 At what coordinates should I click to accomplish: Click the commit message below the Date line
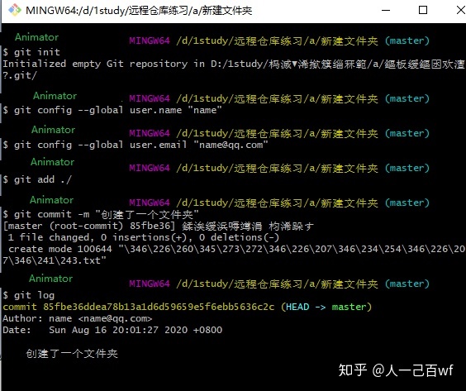[72, 354]
